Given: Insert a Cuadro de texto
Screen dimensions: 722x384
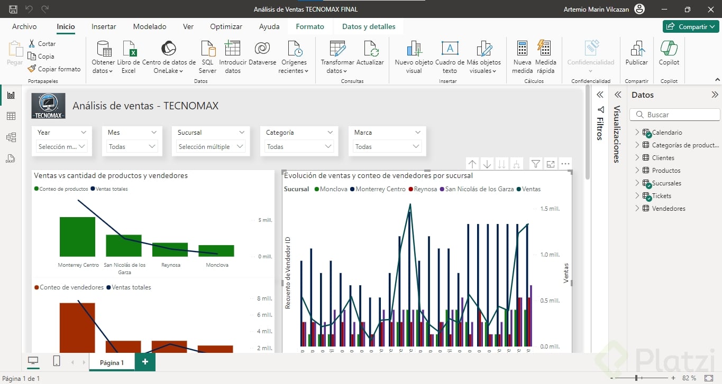Looking at the screenshot, I should [450, 49].
